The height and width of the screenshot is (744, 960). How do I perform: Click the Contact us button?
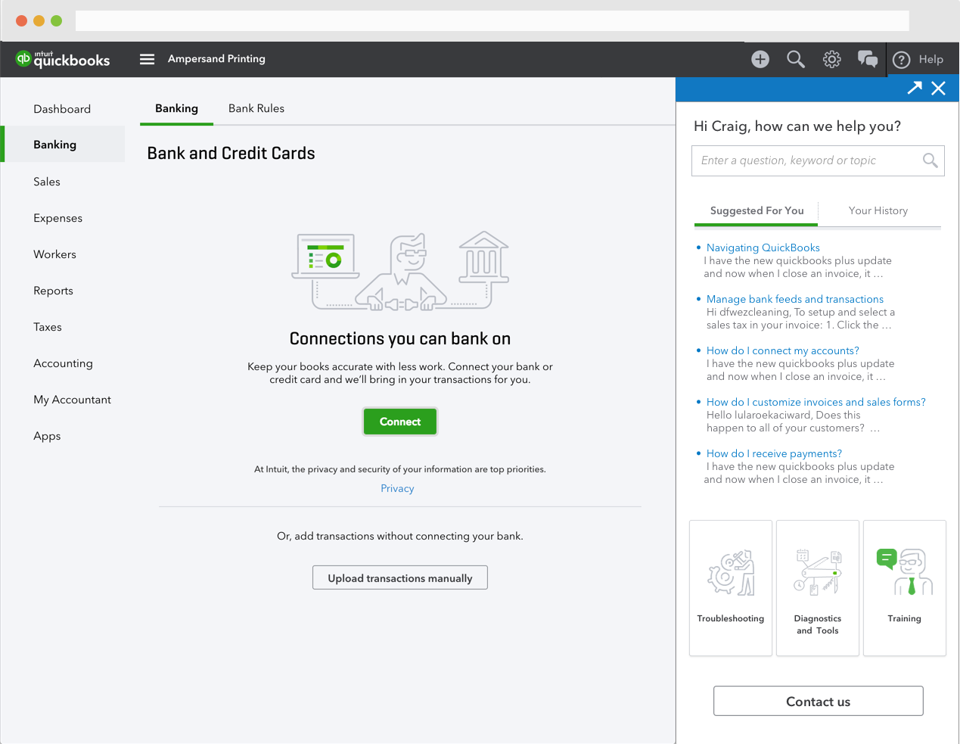(x=819, y=701)
